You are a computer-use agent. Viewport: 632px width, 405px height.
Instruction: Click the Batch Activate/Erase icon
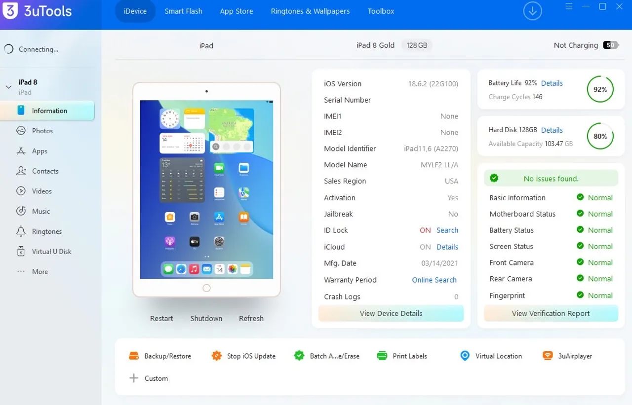[x=299, y=356]
